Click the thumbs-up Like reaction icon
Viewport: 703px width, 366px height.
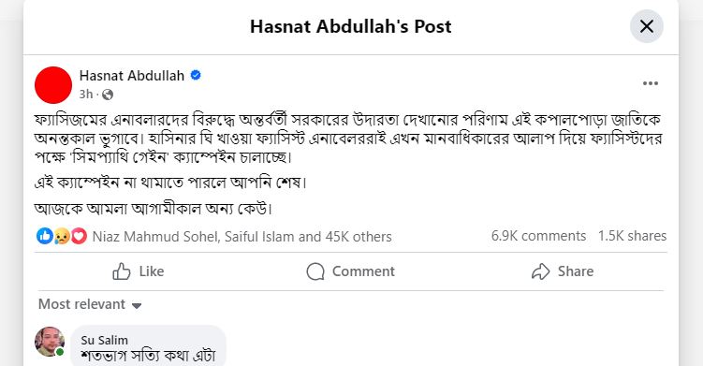click(x=45, y=236)
